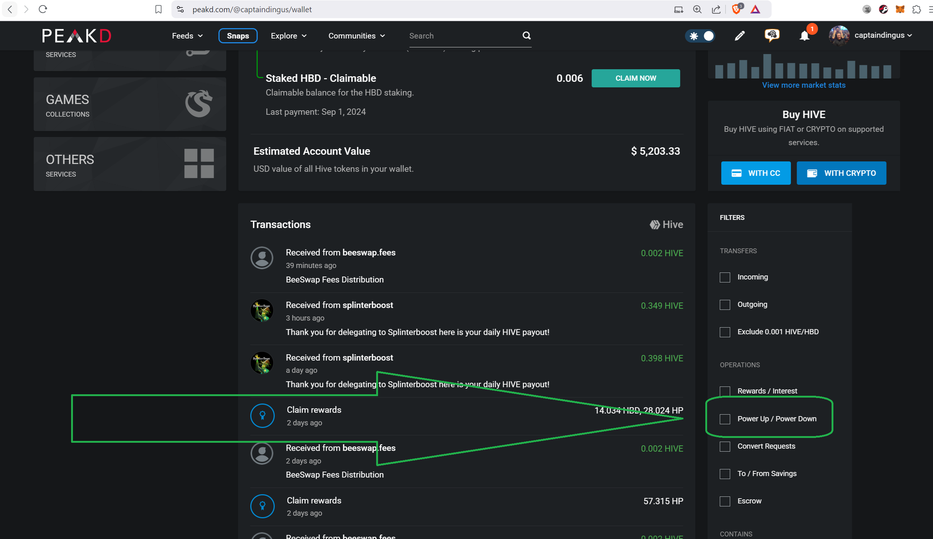This screenshot has height=539, width=933.
Task: Open the extensions puzzle icon
Action: pos(917,9)
